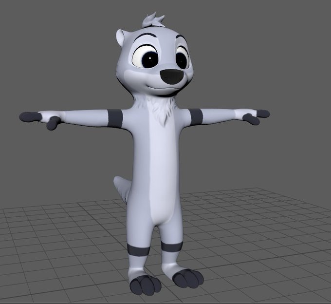Viewport: 331px width, 304px height.
Task: Select the character's tail behind its body
Action: 123,189
